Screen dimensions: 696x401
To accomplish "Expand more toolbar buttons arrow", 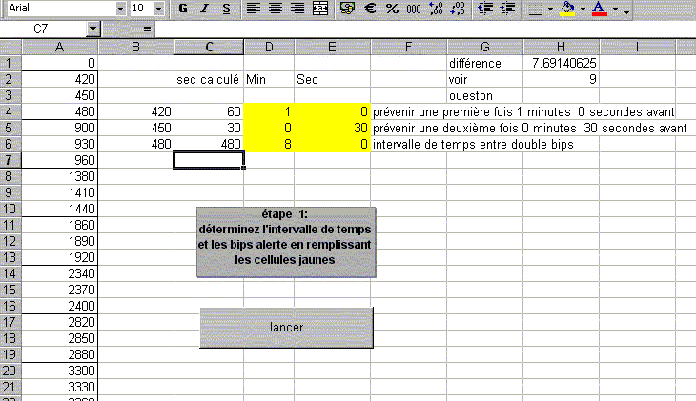I will click(x=626, y=11).
